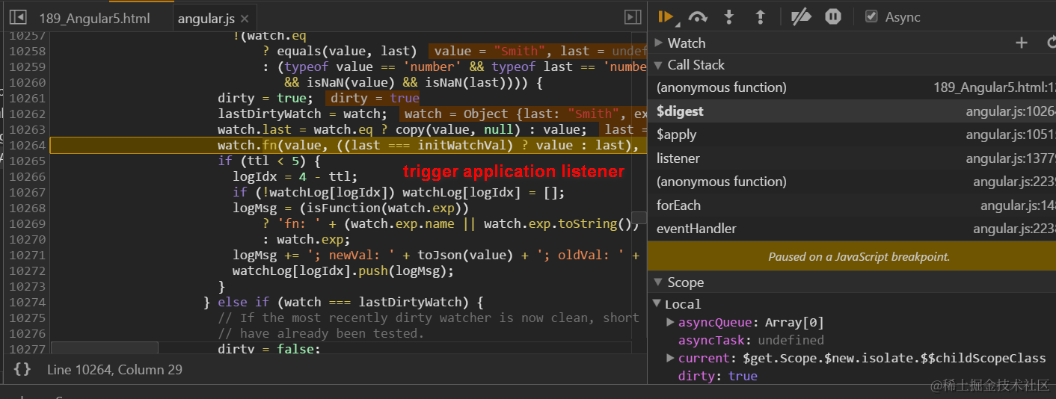Select the listener call stack frame
This screenshot has width=1056, height=399.
tap(851, 158)
